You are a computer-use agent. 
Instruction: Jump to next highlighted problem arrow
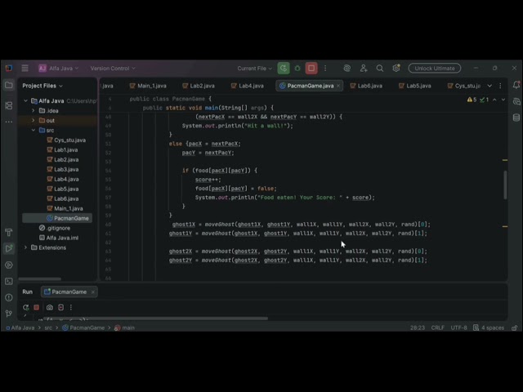pyautogui.click(x=503, y=100)
